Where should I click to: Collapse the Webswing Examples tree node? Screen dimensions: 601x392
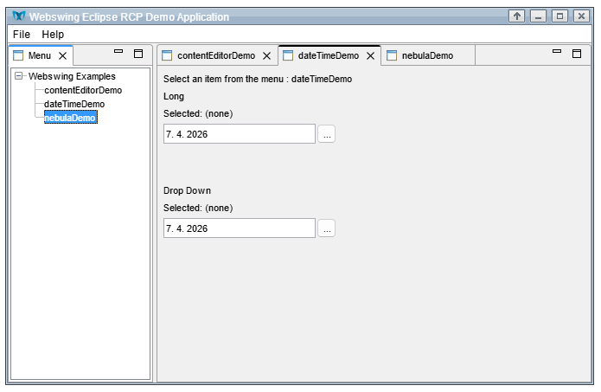tap(19, 77)
